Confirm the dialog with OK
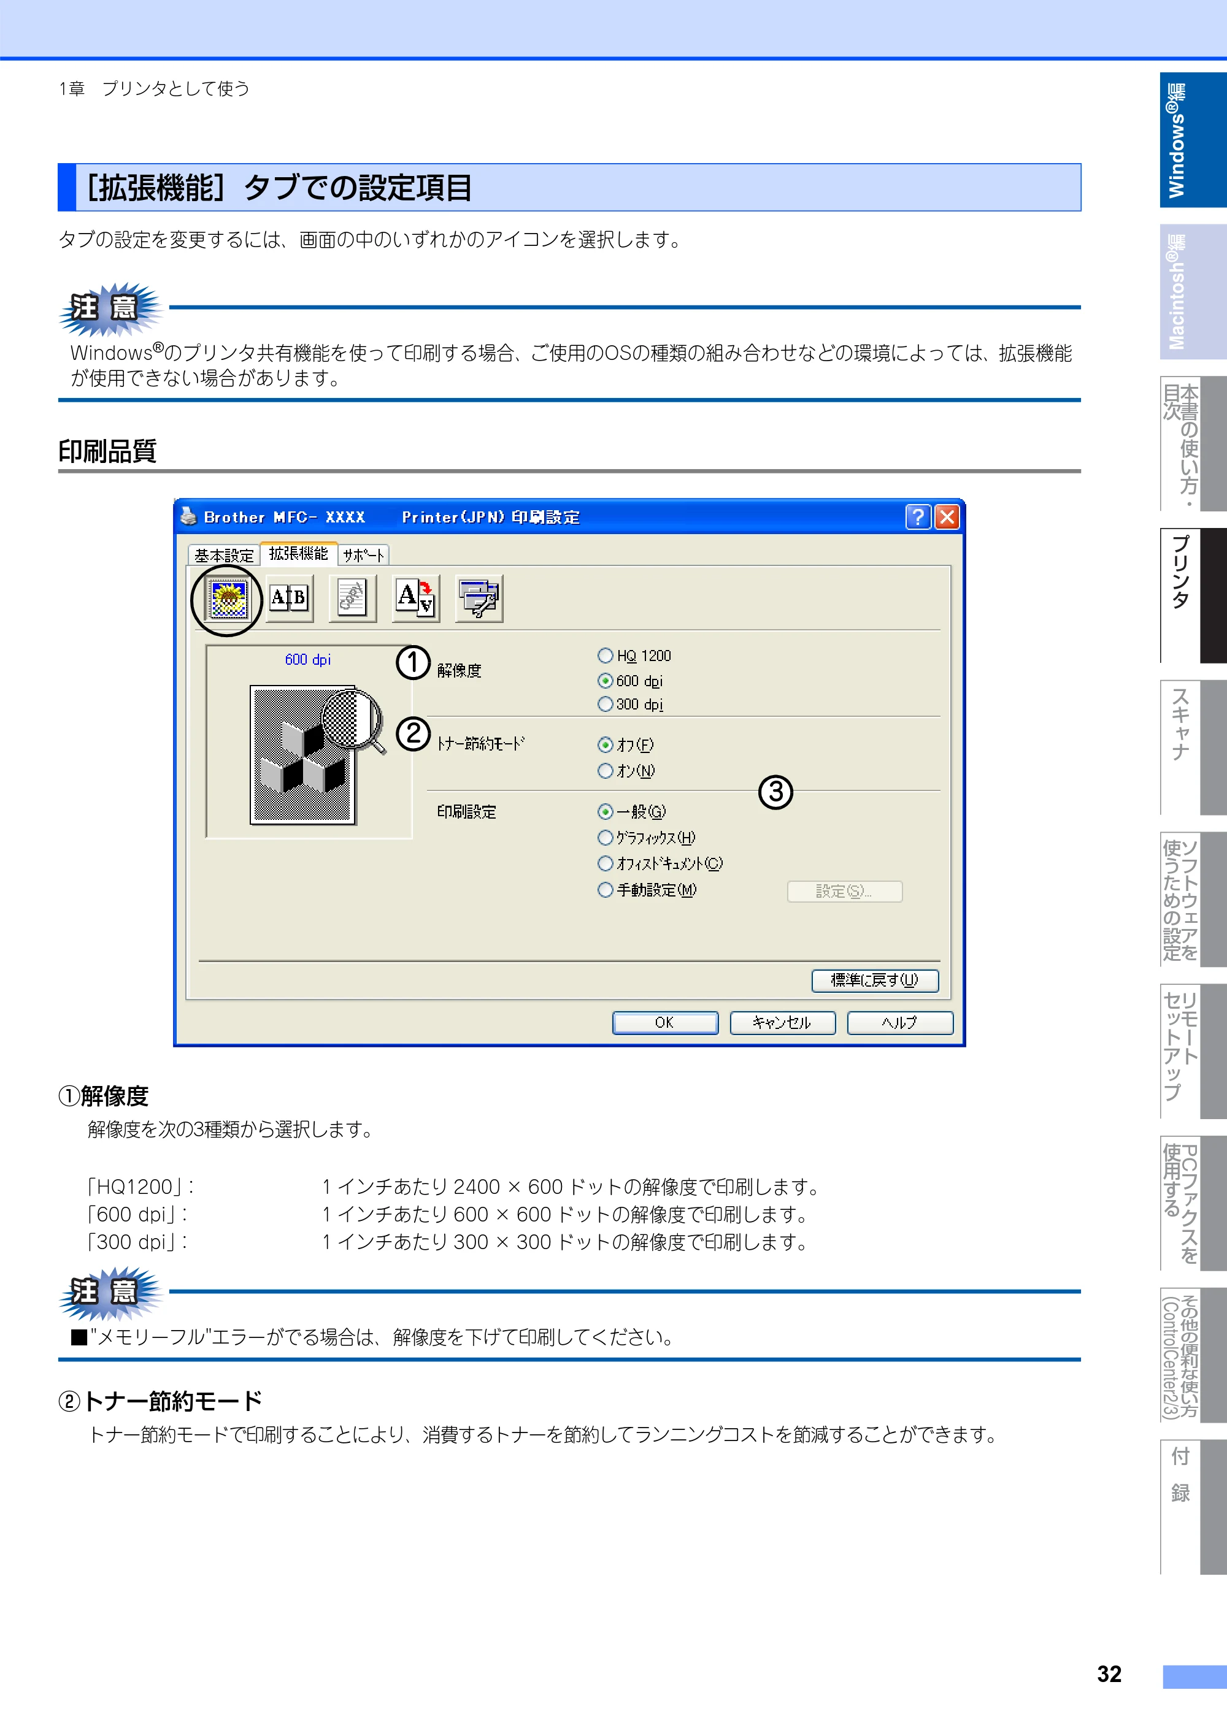 click(664, 1022)
